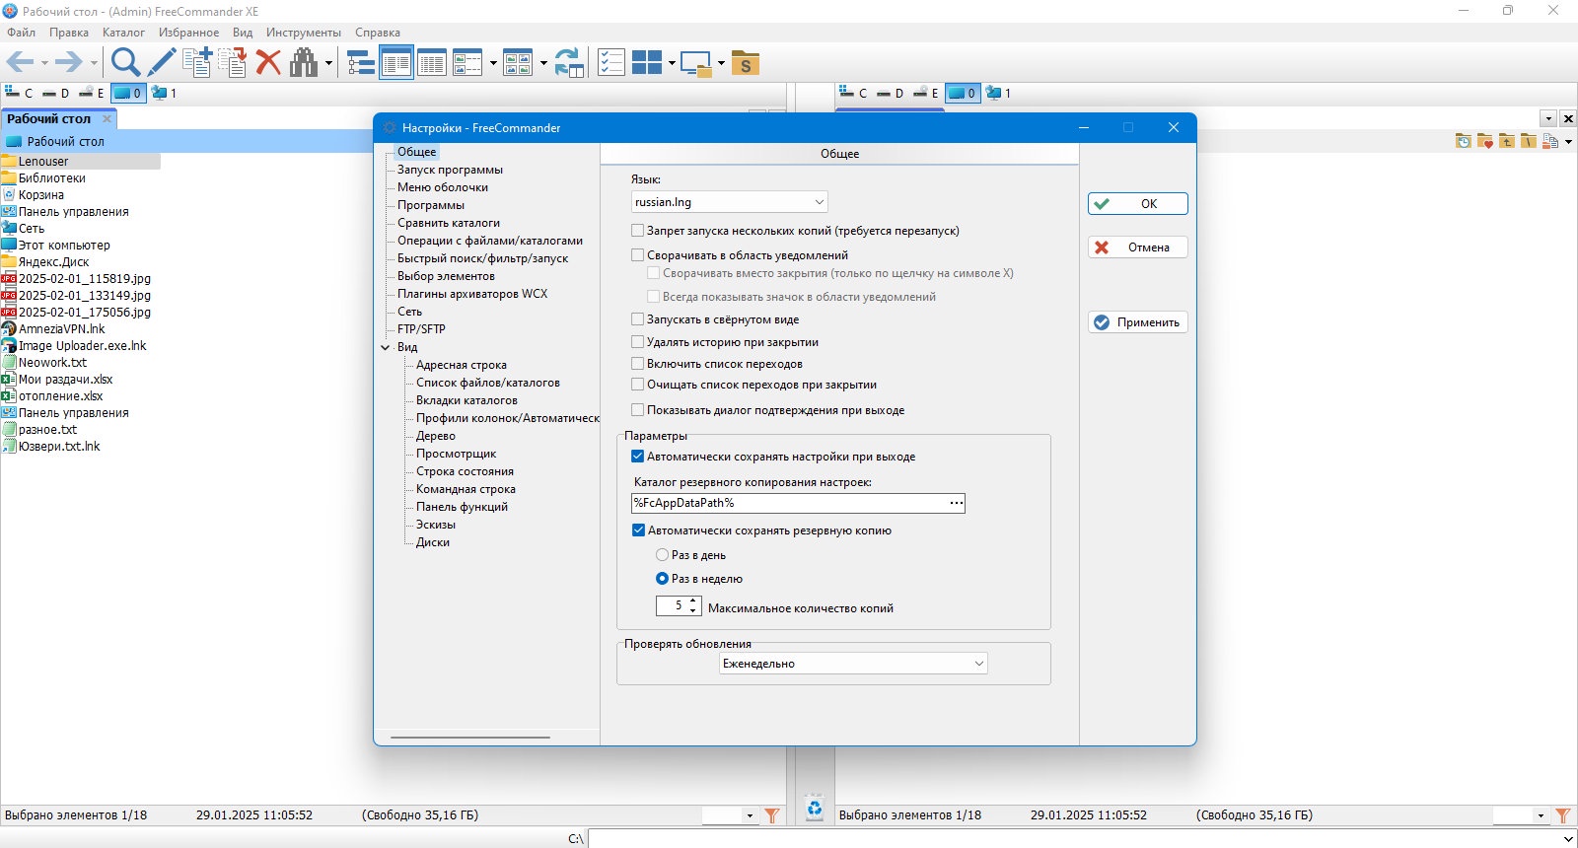1578x848 pixels.
Task: Open the "Избранное" menu
Action: point(188,33)
